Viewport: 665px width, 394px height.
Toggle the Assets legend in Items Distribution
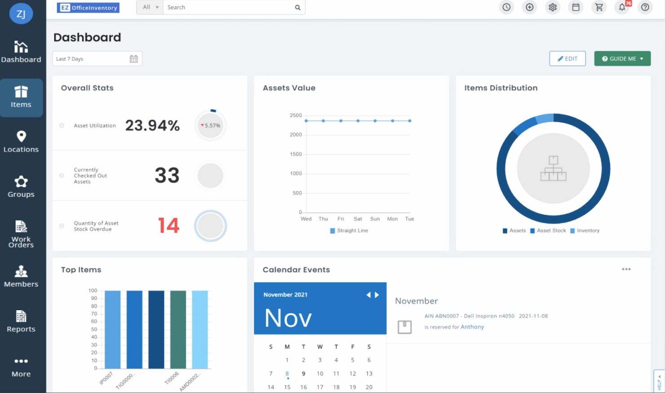click(514, 230)
